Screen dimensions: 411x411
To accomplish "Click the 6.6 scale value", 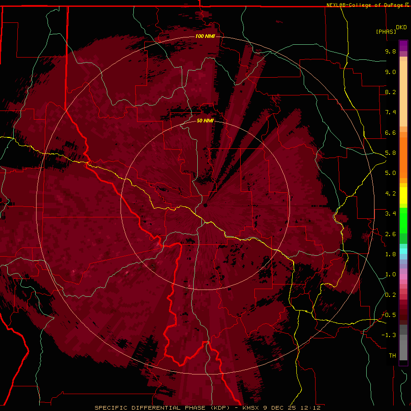I will 390,132.
